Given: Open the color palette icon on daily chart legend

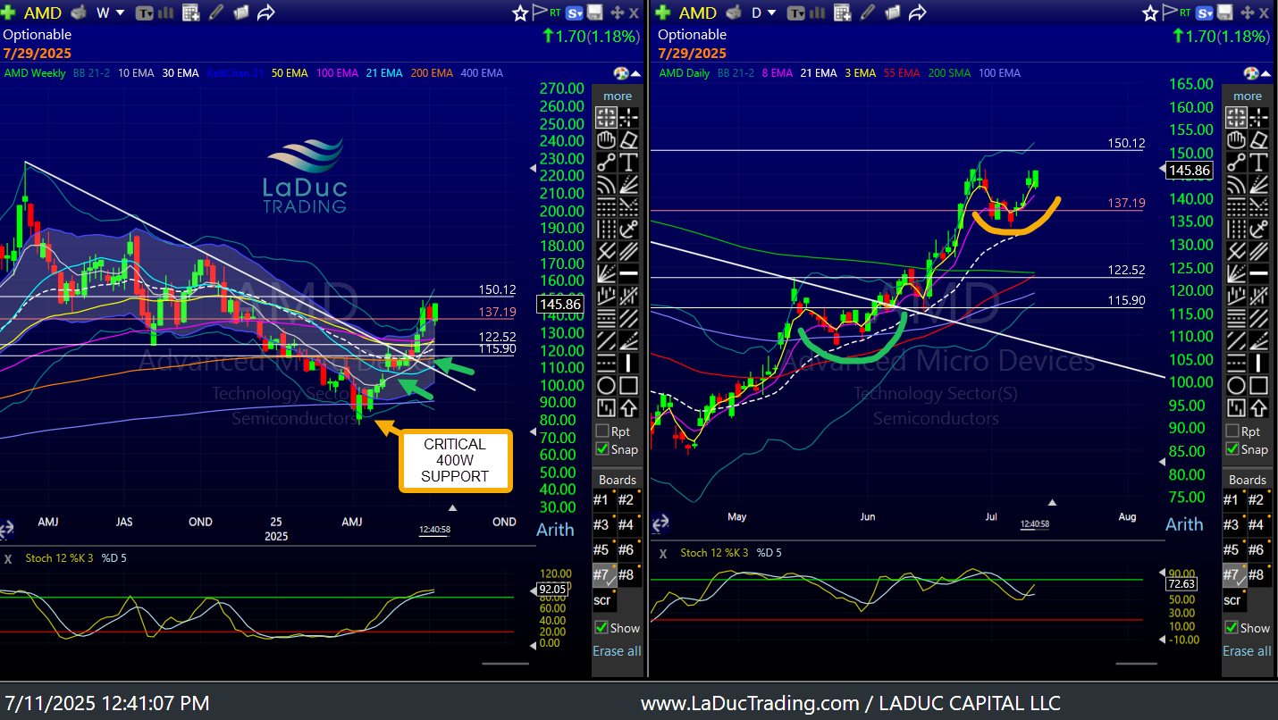Looking at the screenshot, I should click(x=1252, y=73).
